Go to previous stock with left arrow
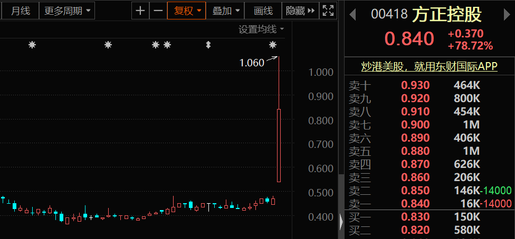 click(x=353, y=14)
